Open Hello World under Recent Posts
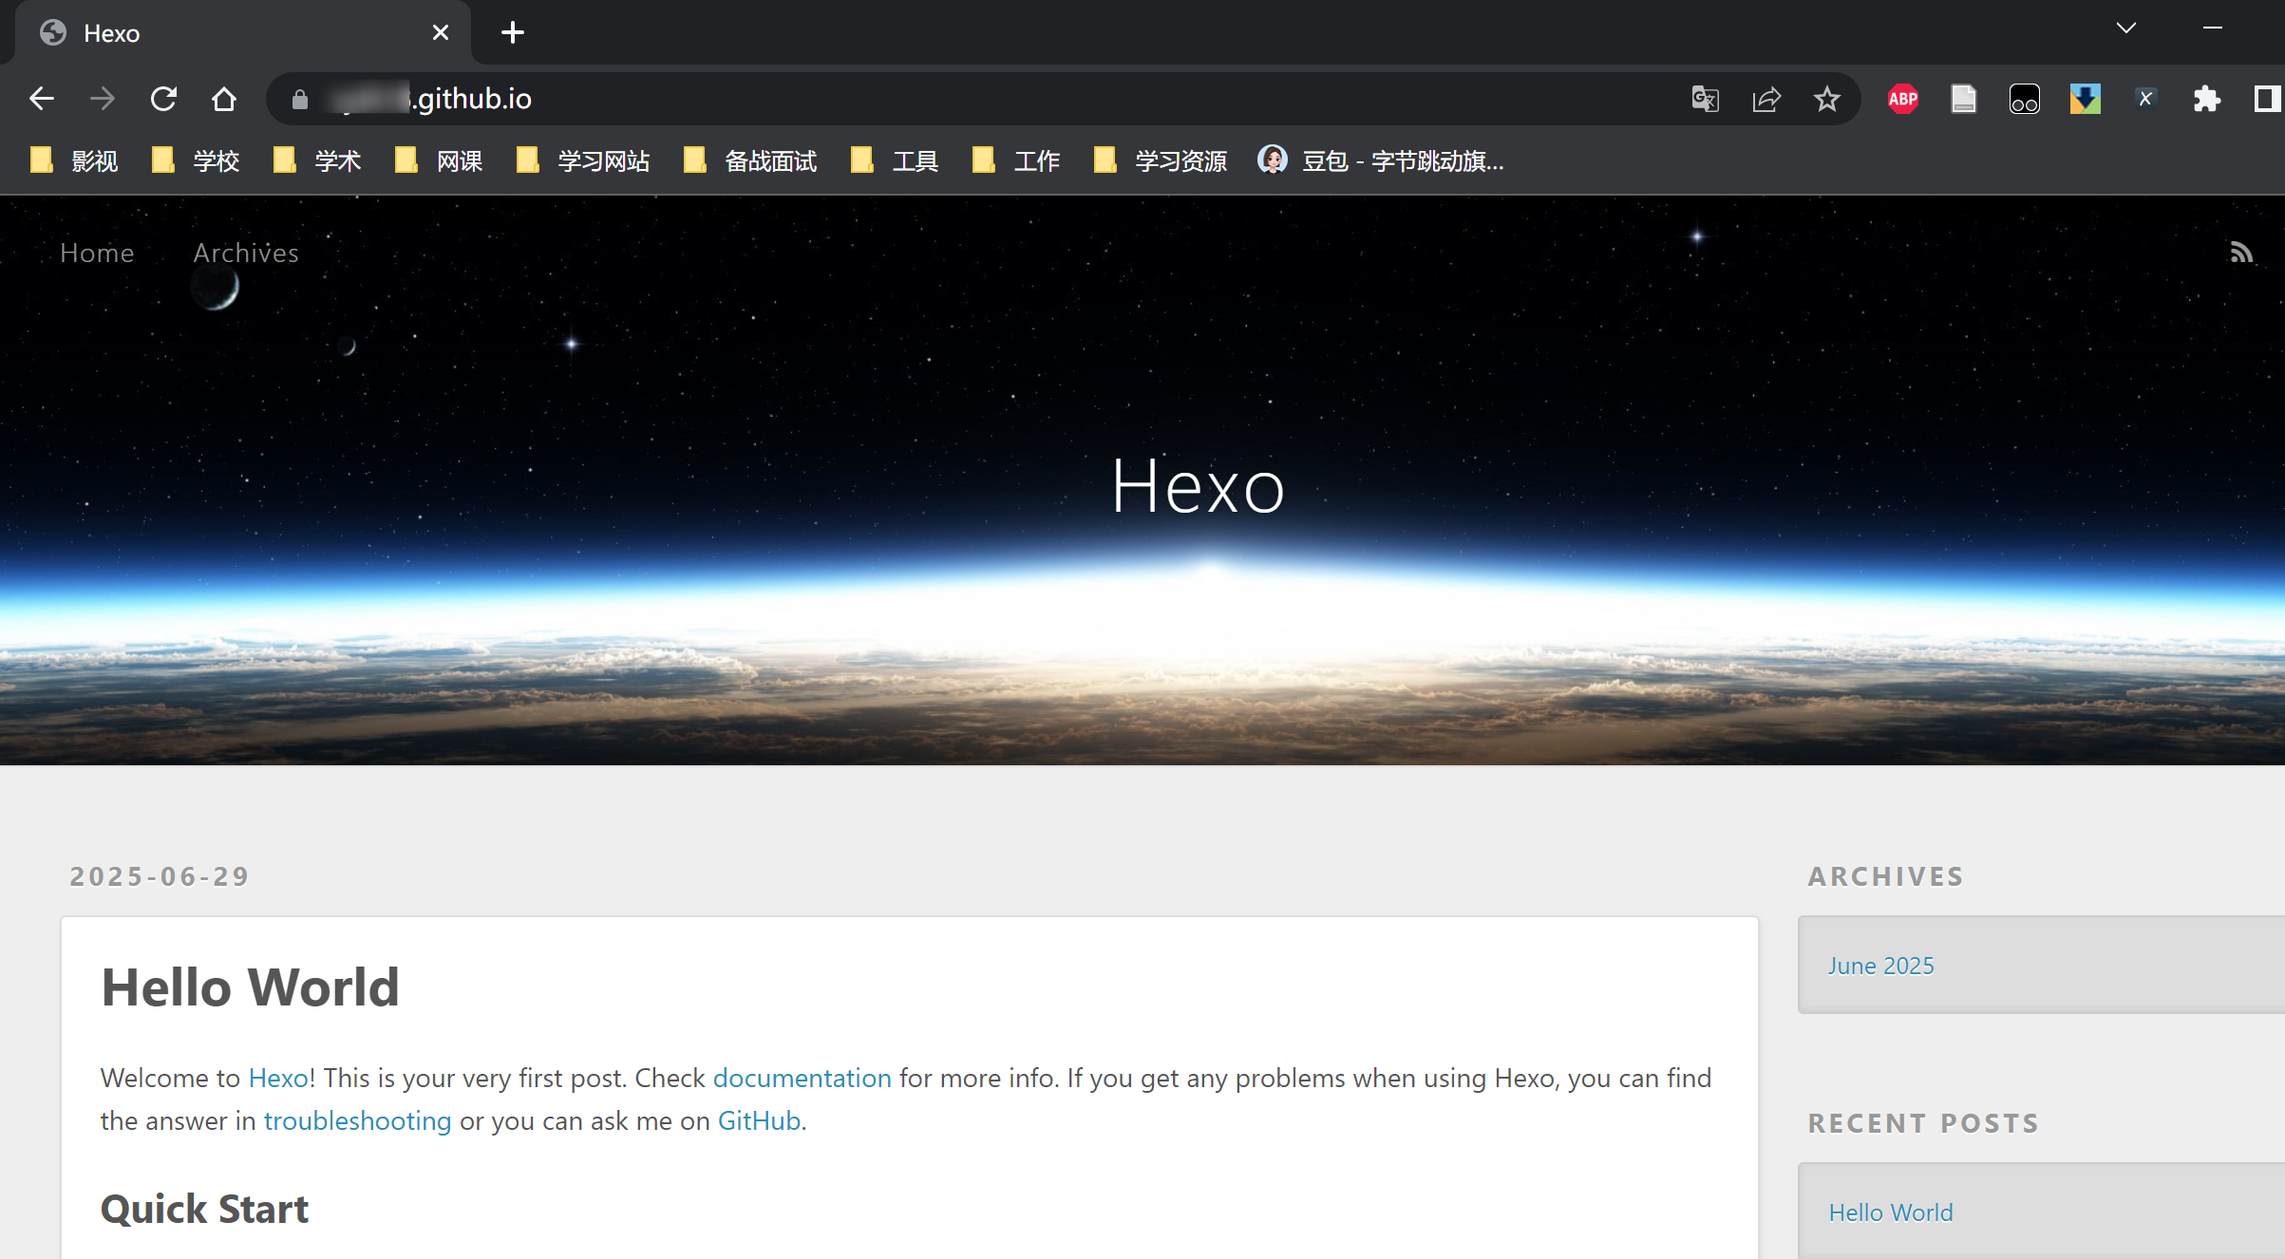This screenshot has width=2285, height=1259. pos(1891,1212)
